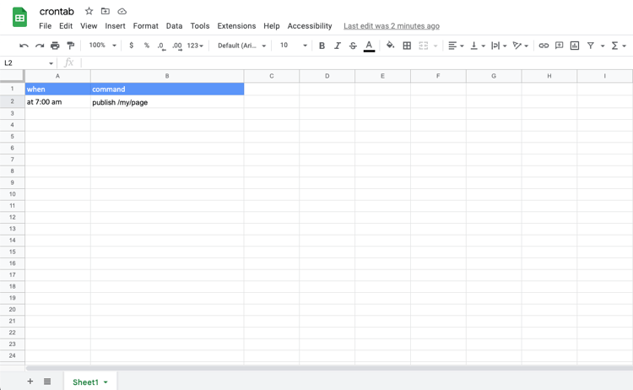Add a new sheet with plus button
The height and width of the screenshot is (390, 633).
(x=30, y=382)
